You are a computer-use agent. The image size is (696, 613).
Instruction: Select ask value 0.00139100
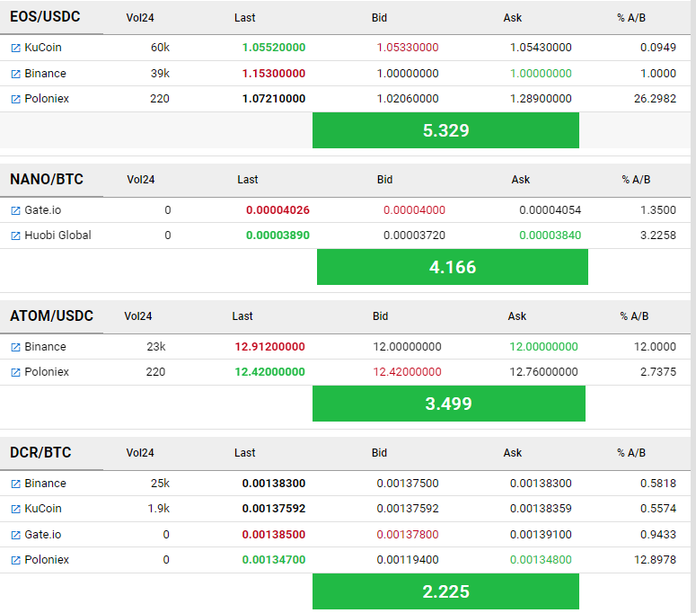(x=541, y=535)
